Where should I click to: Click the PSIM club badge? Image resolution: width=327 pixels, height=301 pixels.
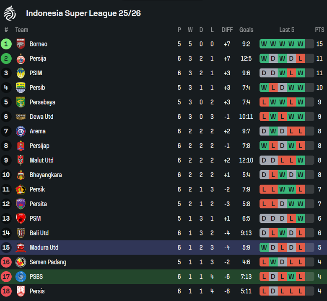coord(21,73)
